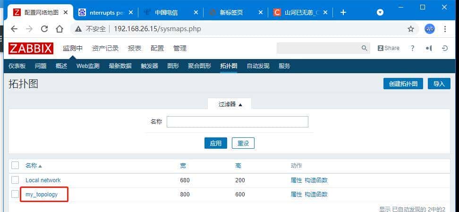Open the Chrome three-dot menu
Viewport: 459px width, 212px height.
click(x=445, y=29)
